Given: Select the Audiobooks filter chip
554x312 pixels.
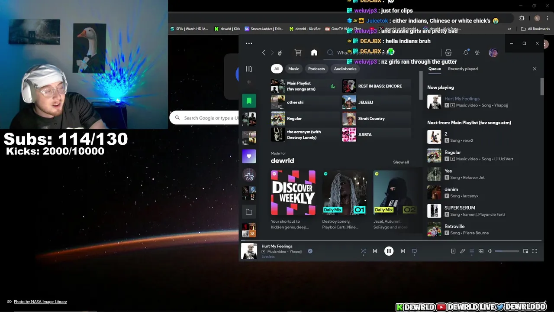Looking at the screenshot, I should coord(345,69).
